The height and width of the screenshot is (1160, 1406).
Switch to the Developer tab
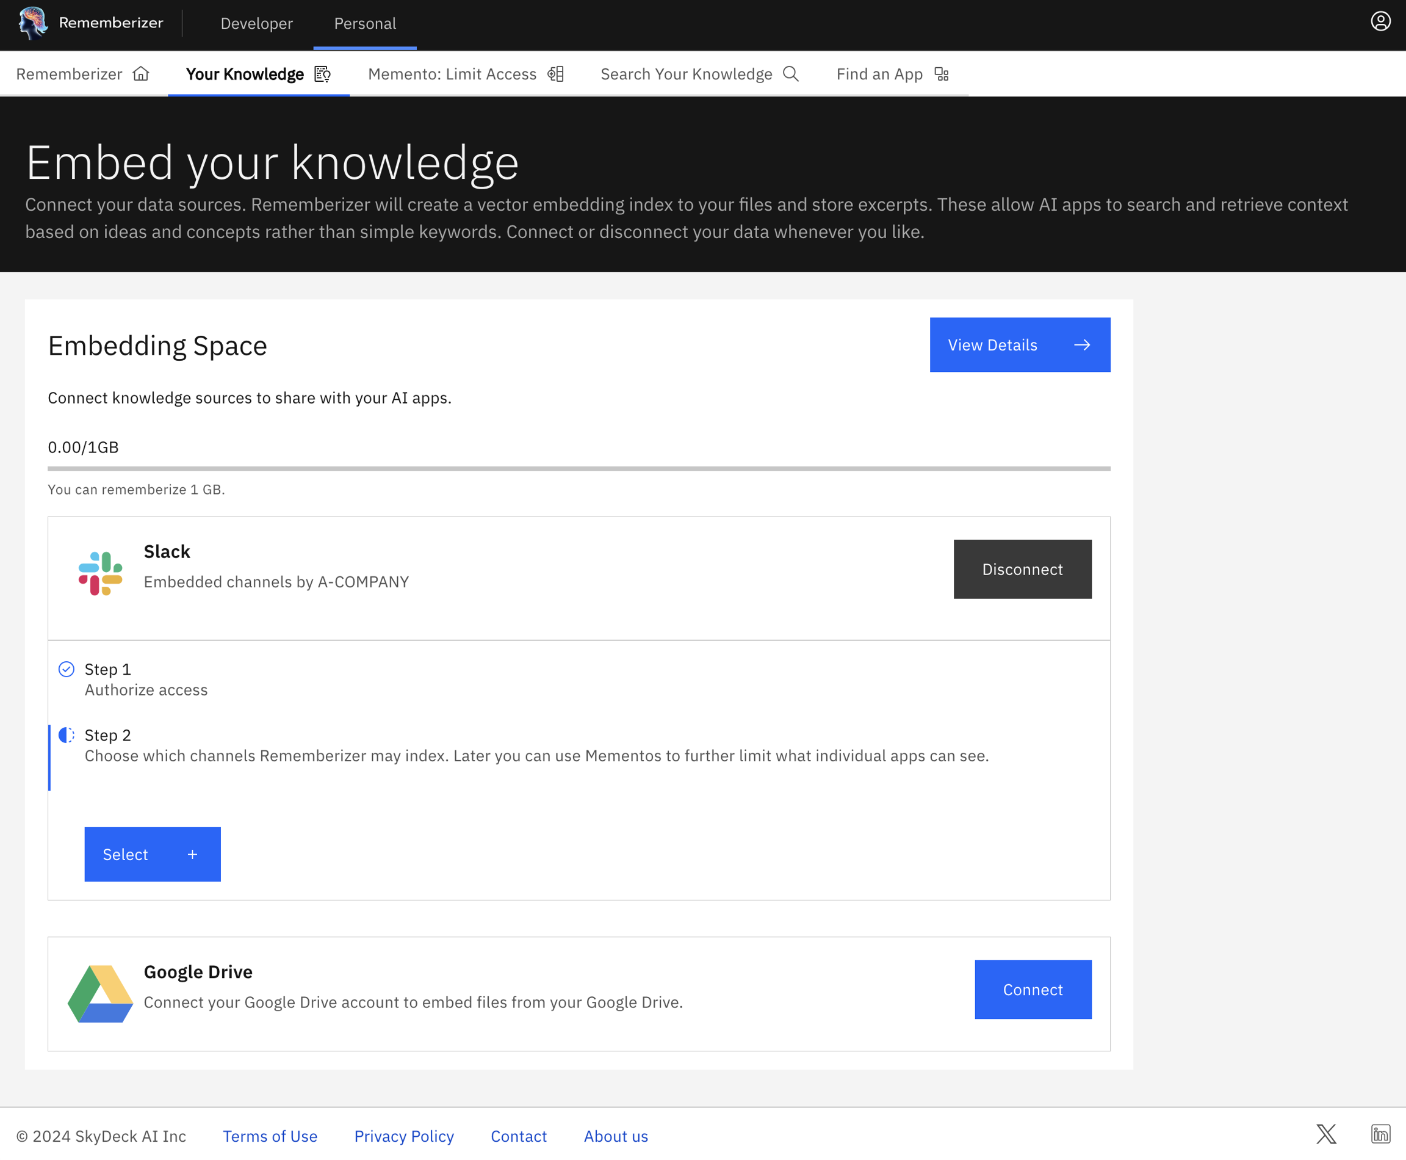point(256,23)
